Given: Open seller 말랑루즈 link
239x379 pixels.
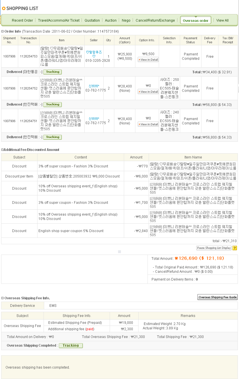Looking at the screenshot, I should [94, 54].
